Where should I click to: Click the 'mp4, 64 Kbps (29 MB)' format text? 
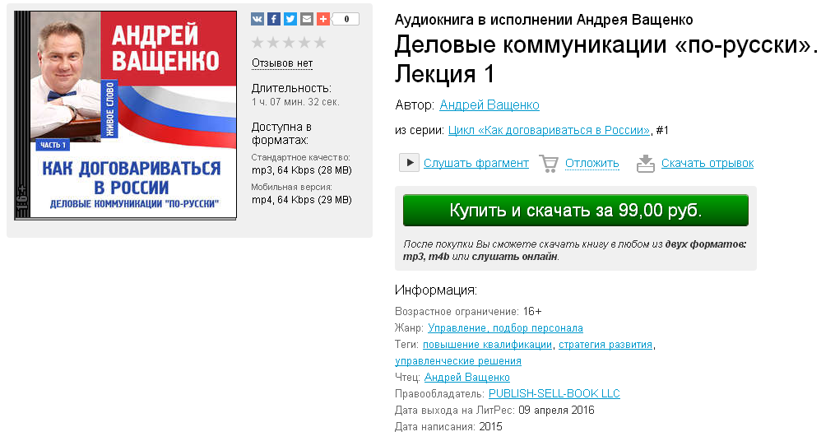pos(301,200)
